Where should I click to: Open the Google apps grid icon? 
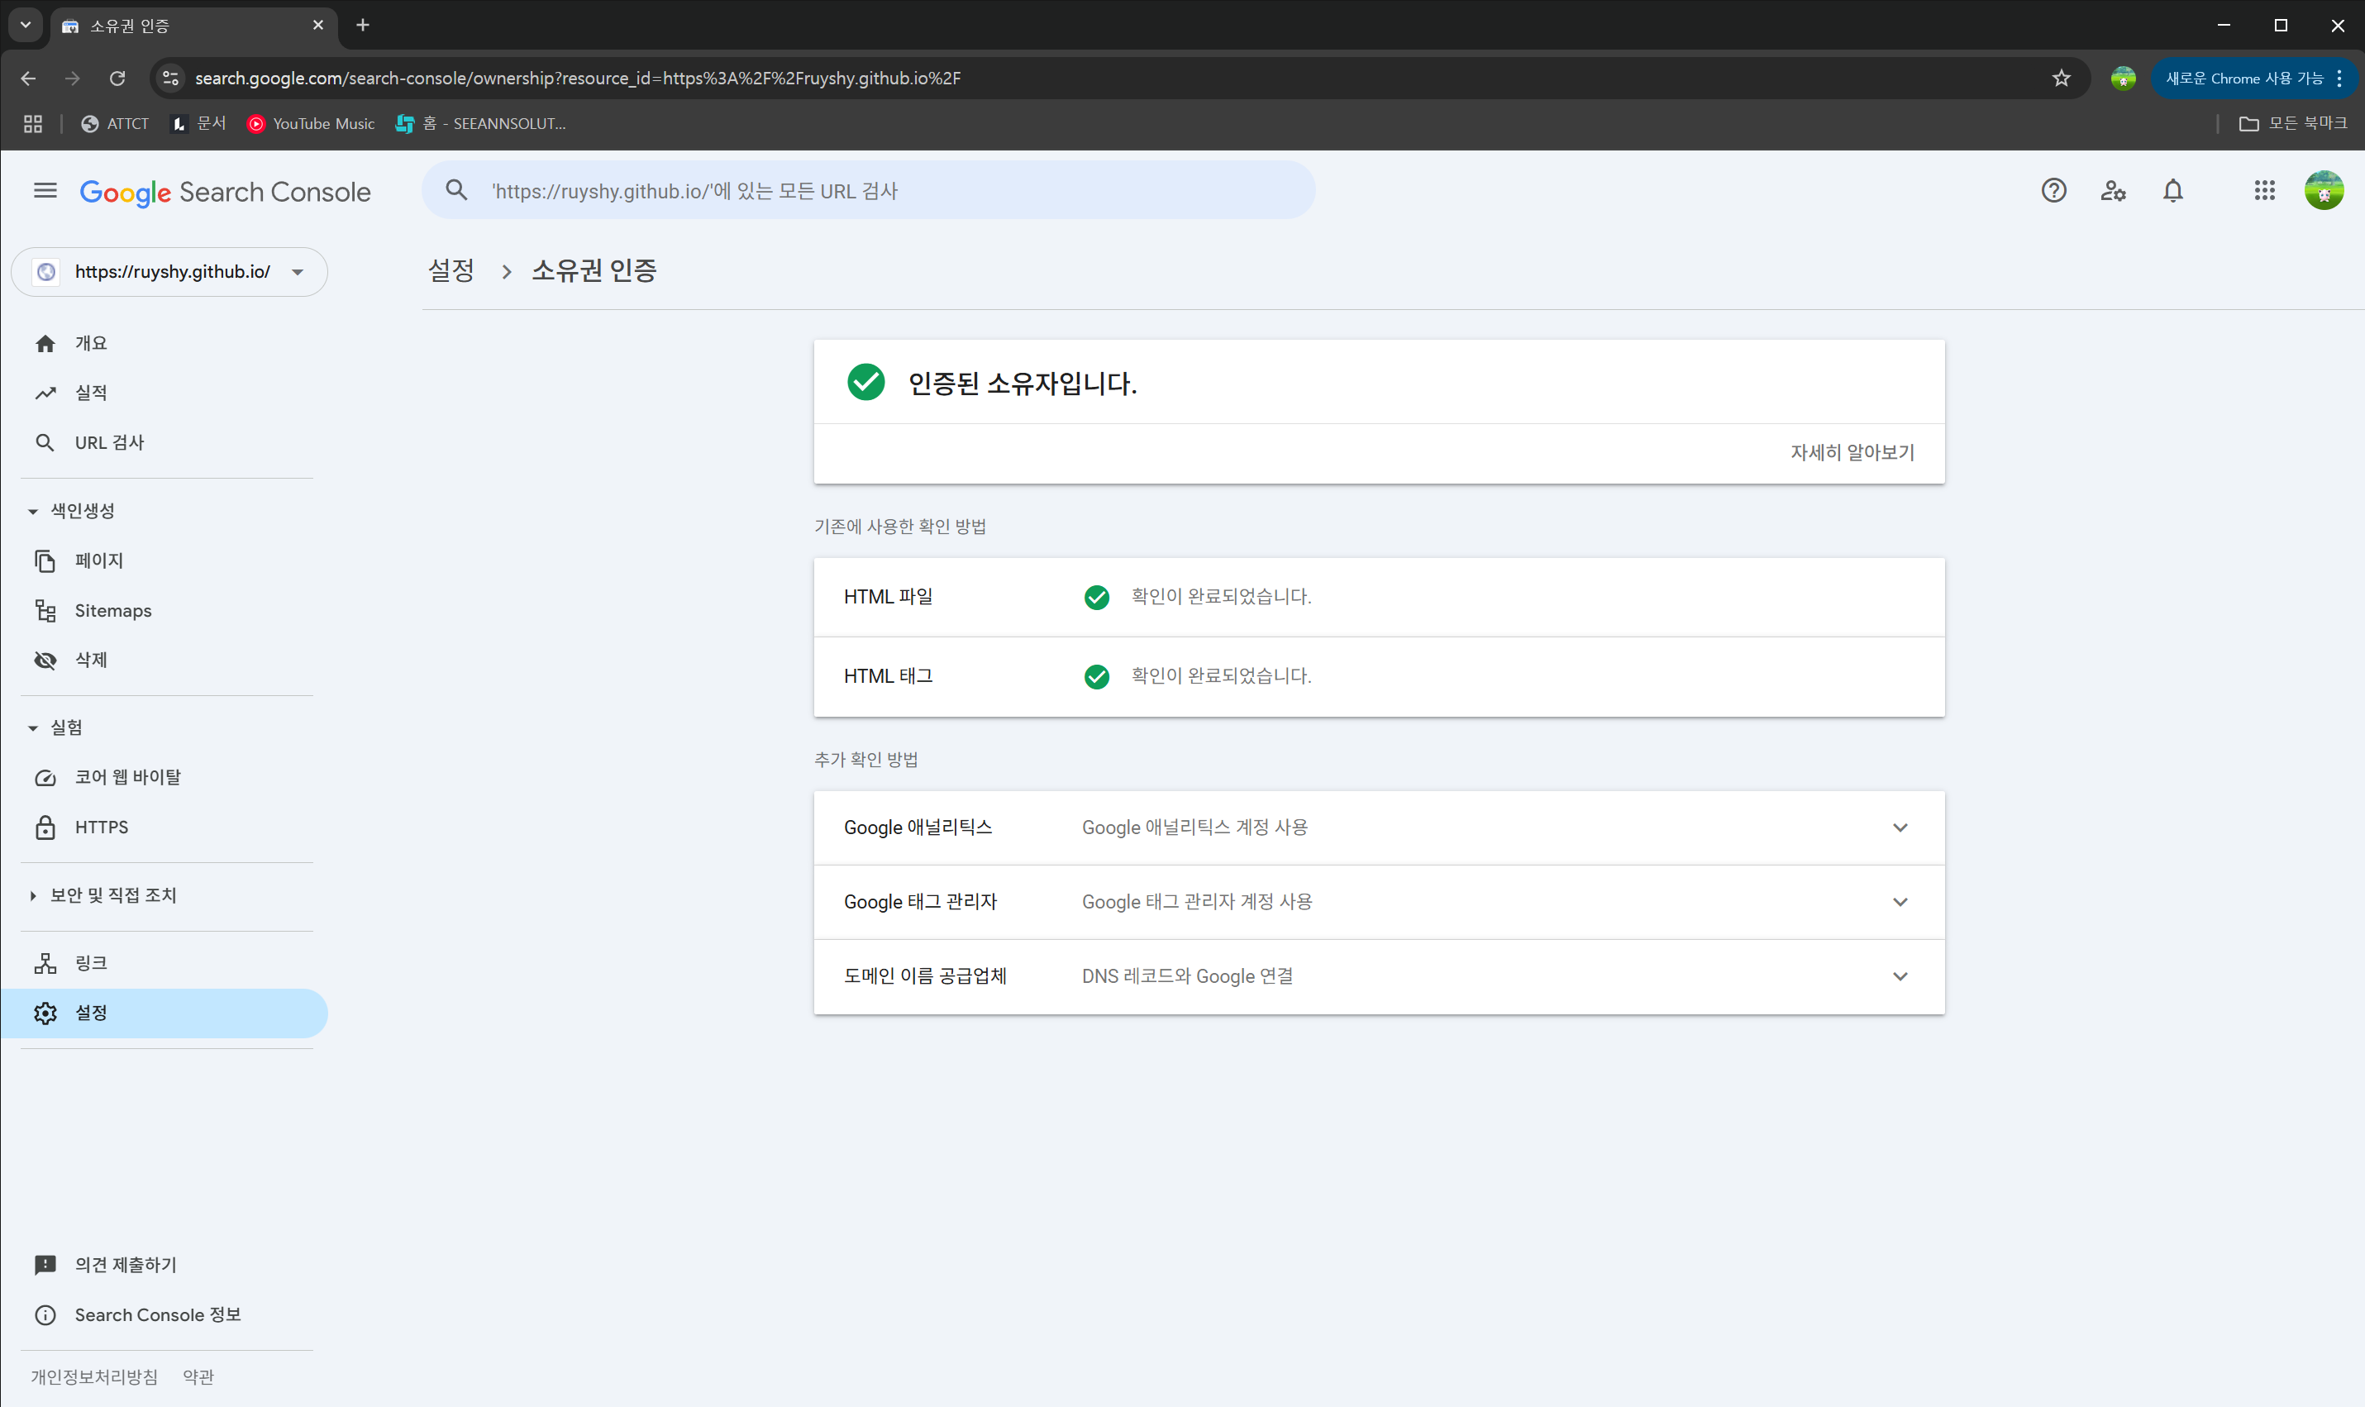[x=2263, y=191]
